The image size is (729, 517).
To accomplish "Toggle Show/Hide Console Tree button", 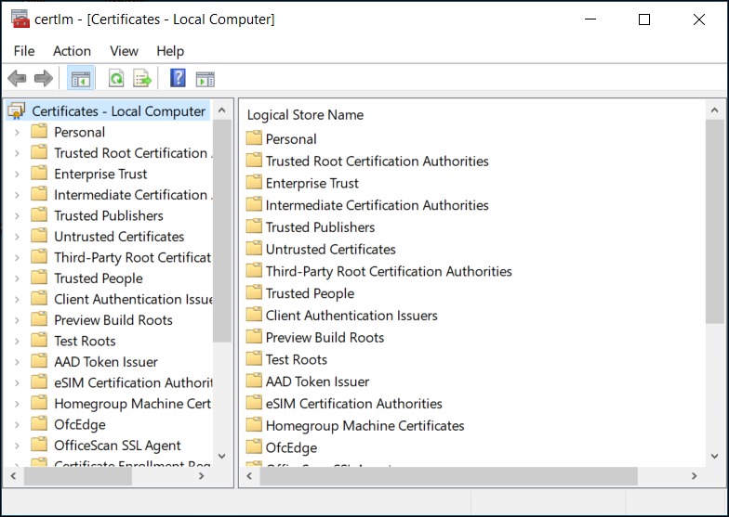I will [x=80, y=79].
